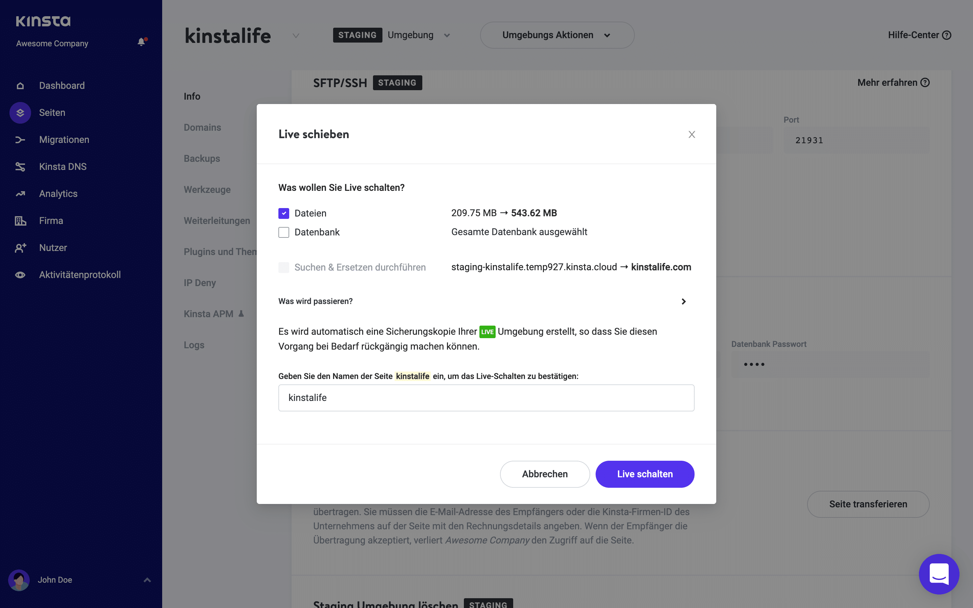Toggle Suchen & Ersetzen durchführen option

[284, 267]
